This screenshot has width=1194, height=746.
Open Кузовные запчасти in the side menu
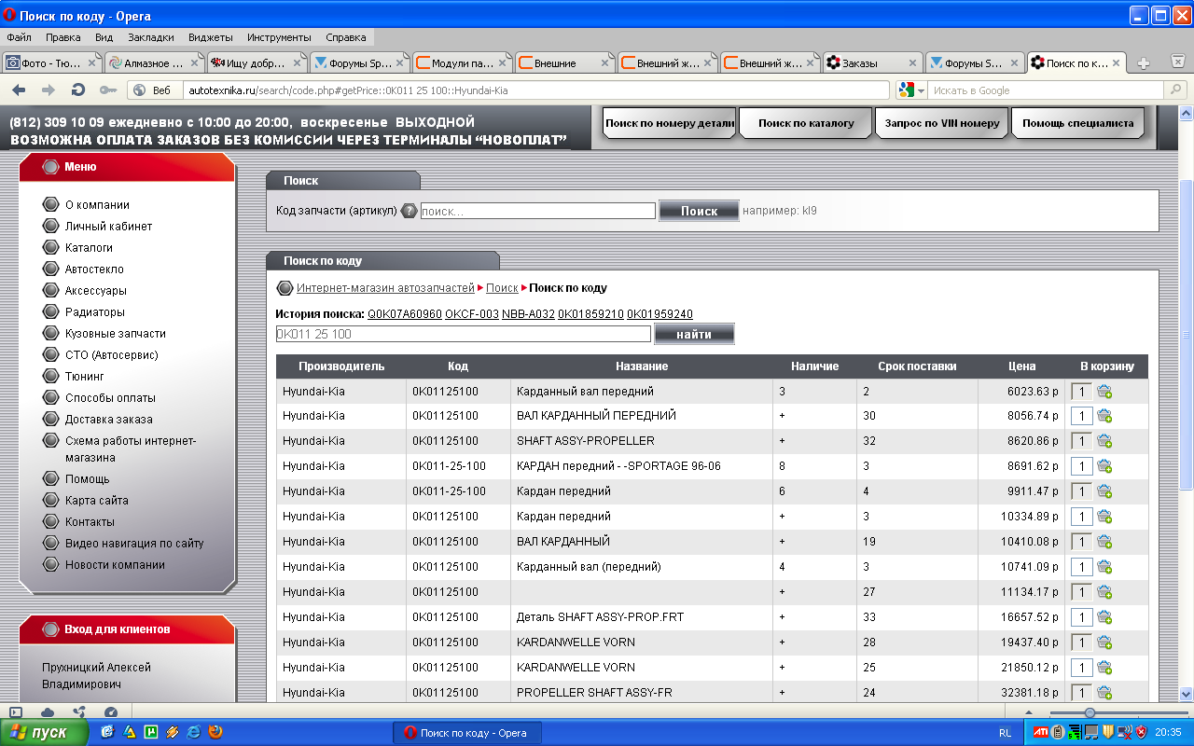point(115,334)
